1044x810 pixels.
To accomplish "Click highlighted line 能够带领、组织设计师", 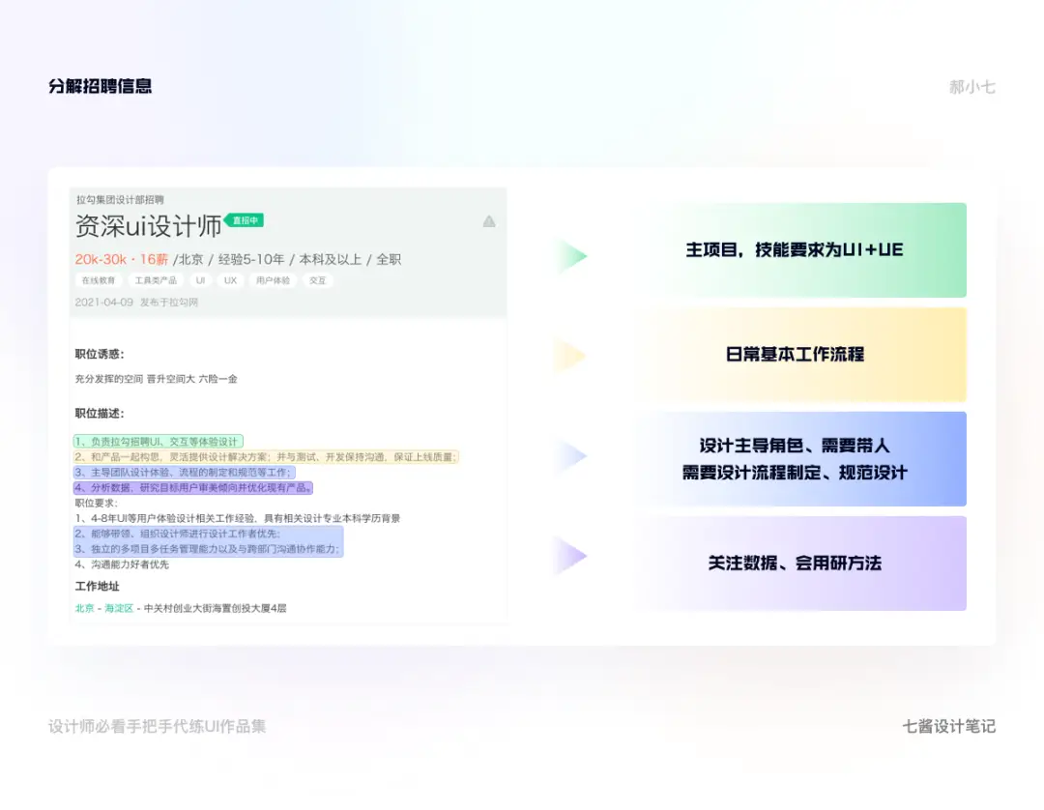I will pos(178,534).
